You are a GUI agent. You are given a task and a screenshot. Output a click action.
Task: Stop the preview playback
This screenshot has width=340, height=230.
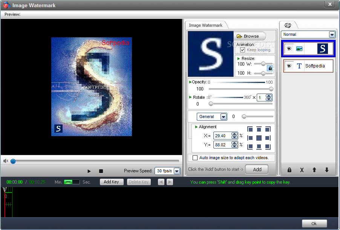[101, 171]
